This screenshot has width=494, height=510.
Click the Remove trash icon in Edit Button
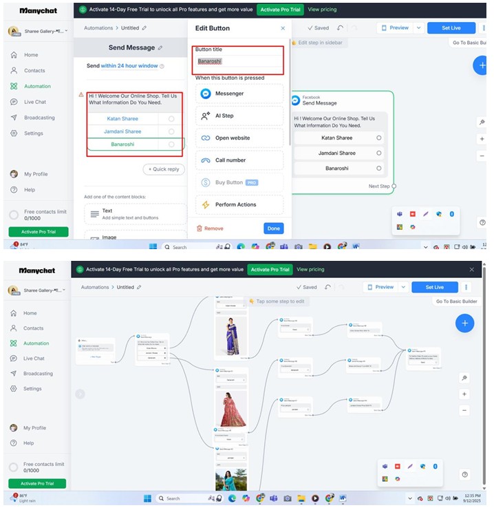[x=200, y=229]
